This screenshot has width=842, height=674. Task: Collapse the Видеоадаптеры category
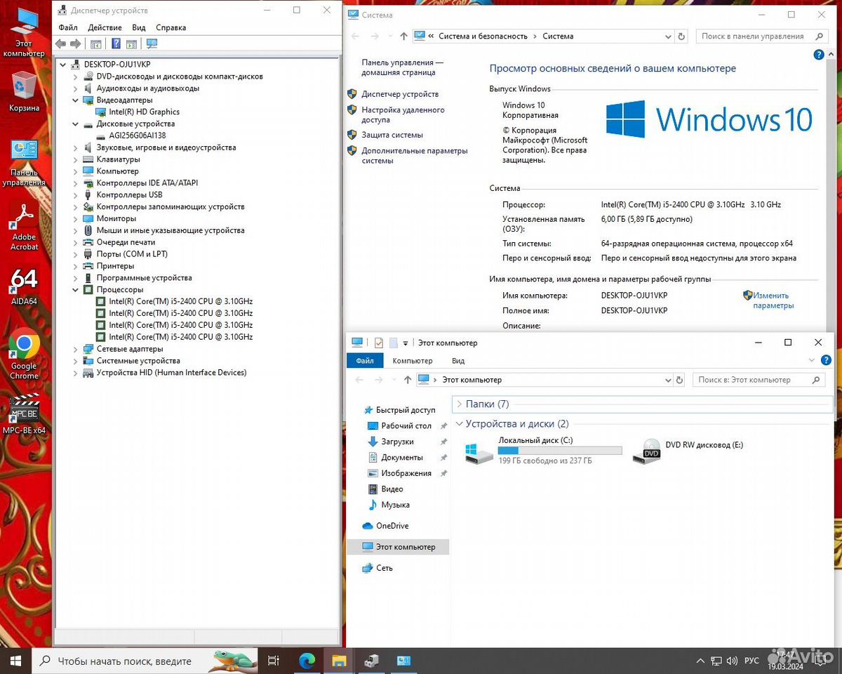point(76,100)
